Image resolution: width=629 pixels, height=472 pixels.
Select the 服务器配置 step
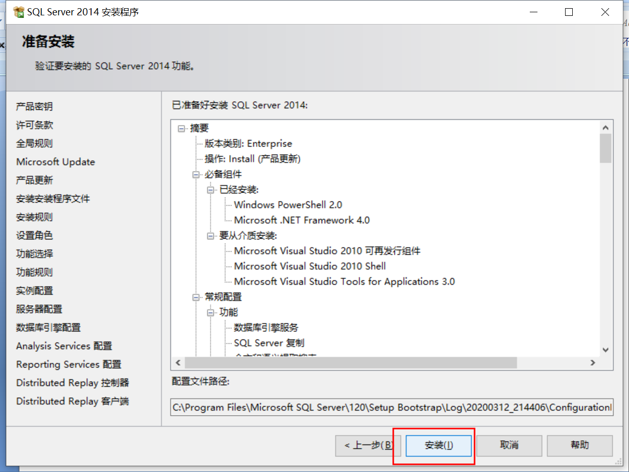[39, 309]
